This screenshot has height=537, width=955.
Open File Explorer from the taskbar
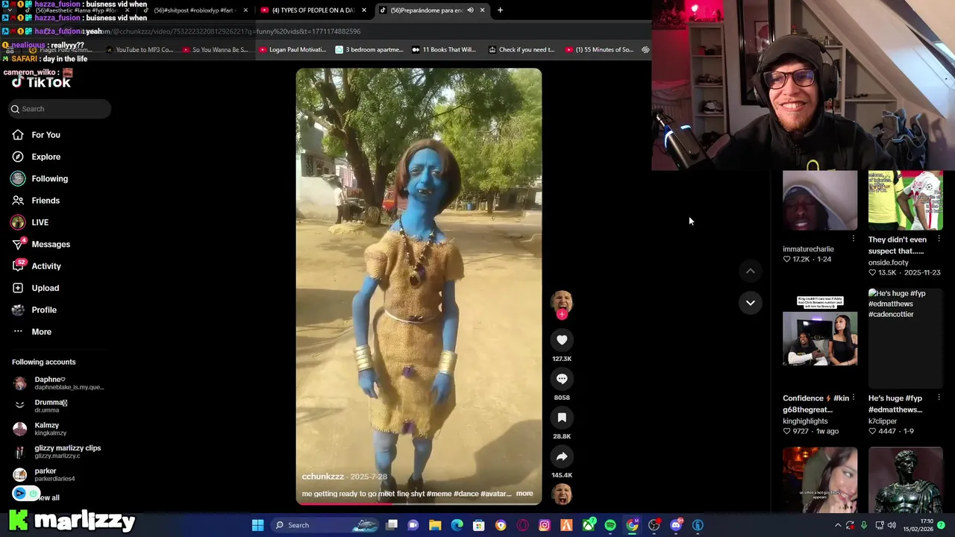tap(435, 525)
